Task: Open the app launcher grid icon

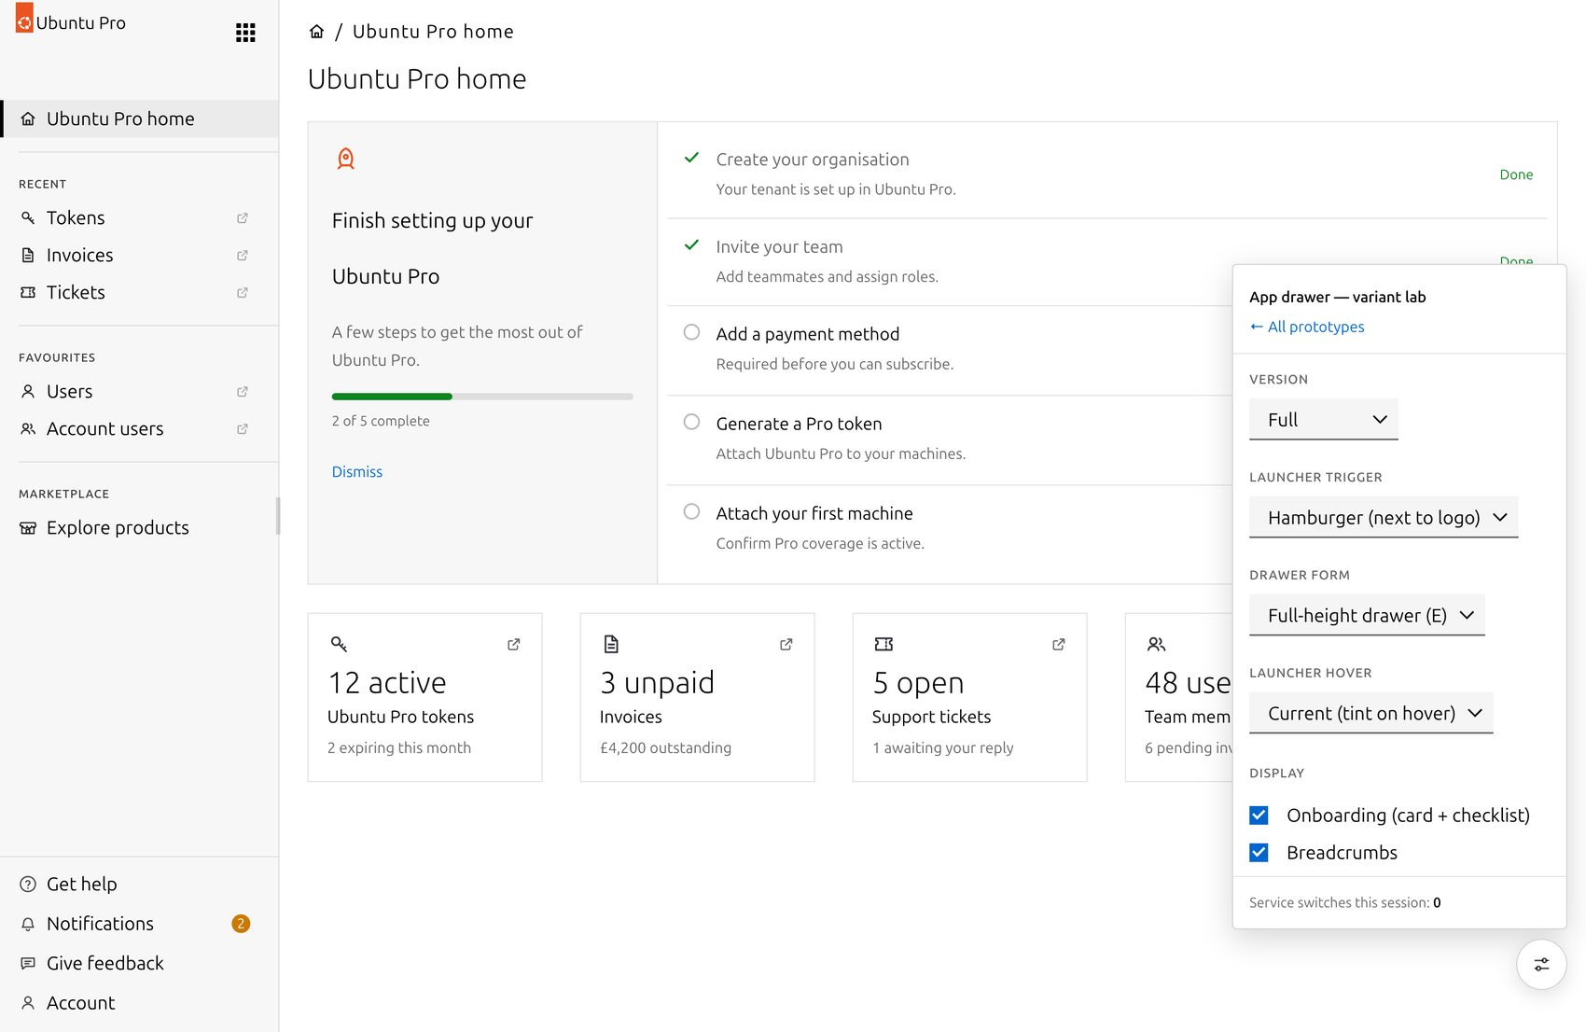Action: 245,33
